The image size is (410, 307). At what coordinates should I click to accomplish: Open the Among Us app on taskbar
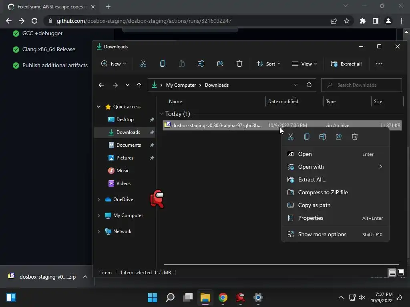(240, 297)
